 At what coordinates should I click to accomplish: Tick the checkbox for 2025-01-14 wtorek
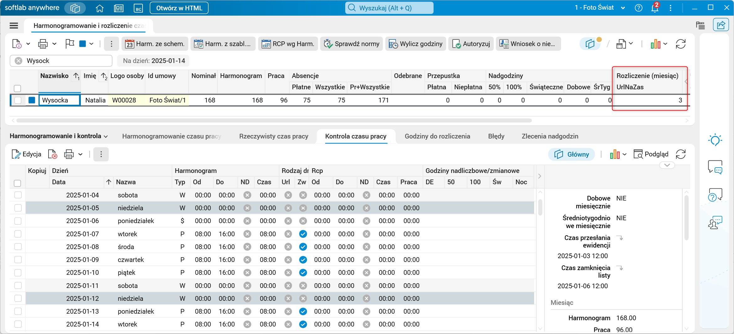[18, 324]
